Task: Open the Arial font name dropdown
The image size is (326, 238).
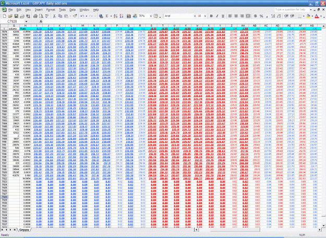Action: tap(195, 16)
